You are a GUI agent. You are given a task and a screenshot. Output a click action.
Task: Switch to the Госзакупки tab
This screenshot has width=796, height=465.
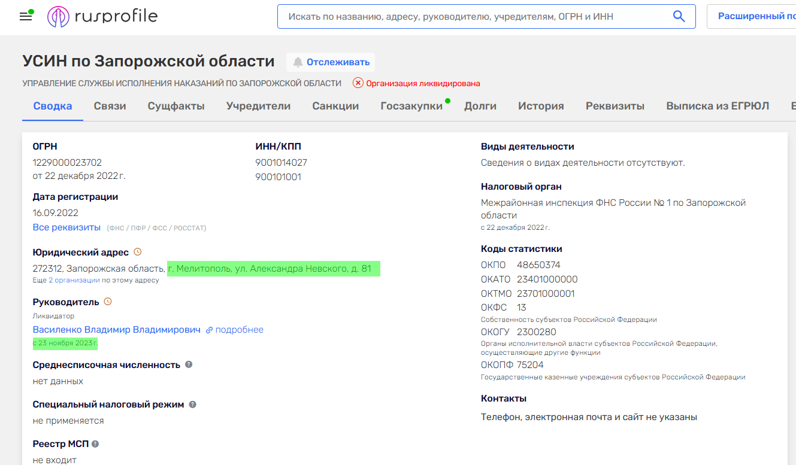click(411, 106)
